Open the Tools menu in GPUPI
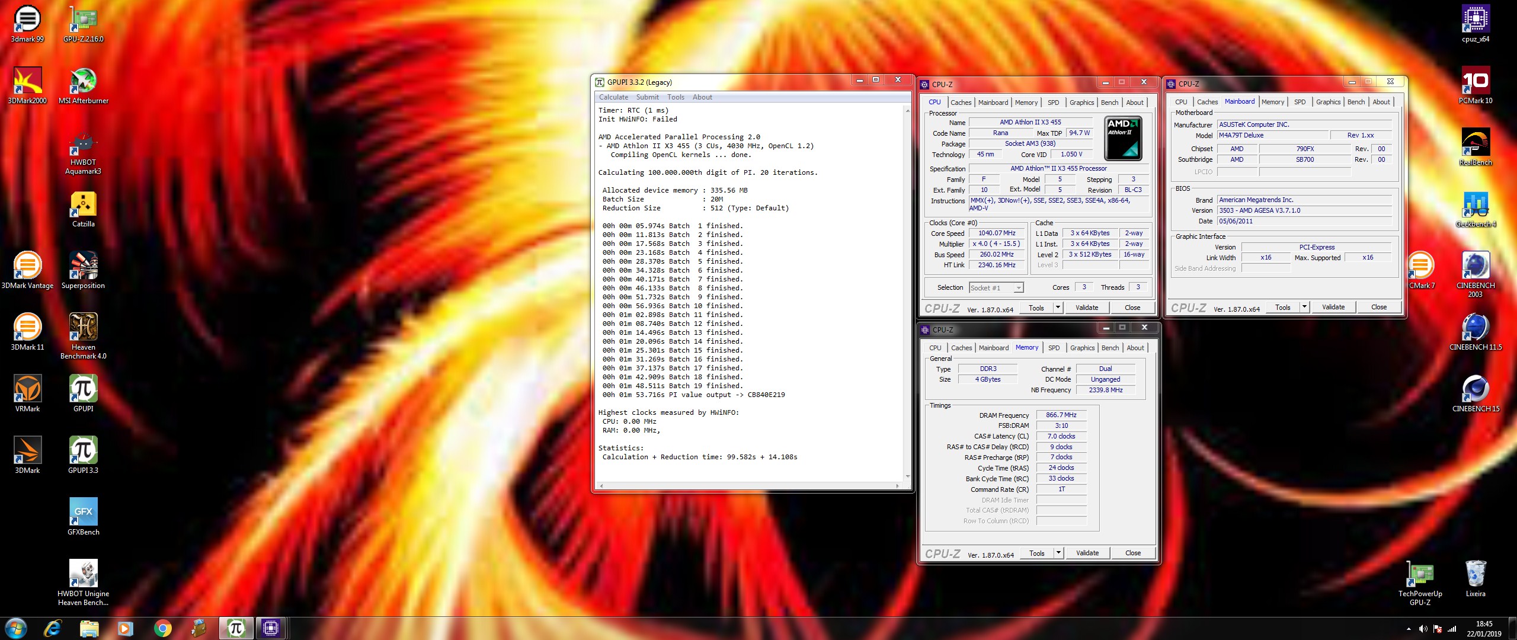Image resolution: width=1517 pixels, height=640 pixels. 676,97
